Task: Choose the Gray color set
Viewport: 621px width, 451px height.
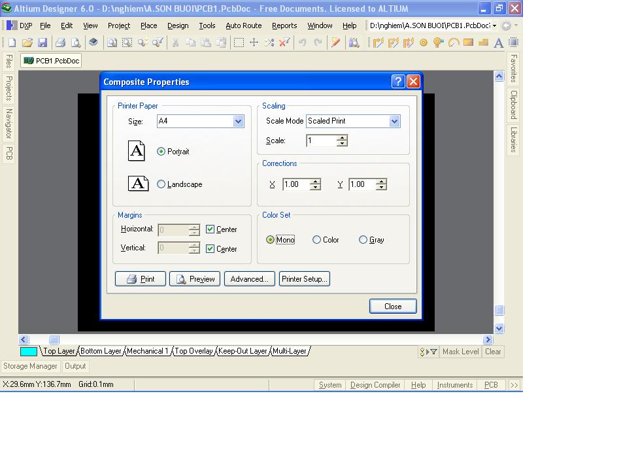Action: click(371, 240)
